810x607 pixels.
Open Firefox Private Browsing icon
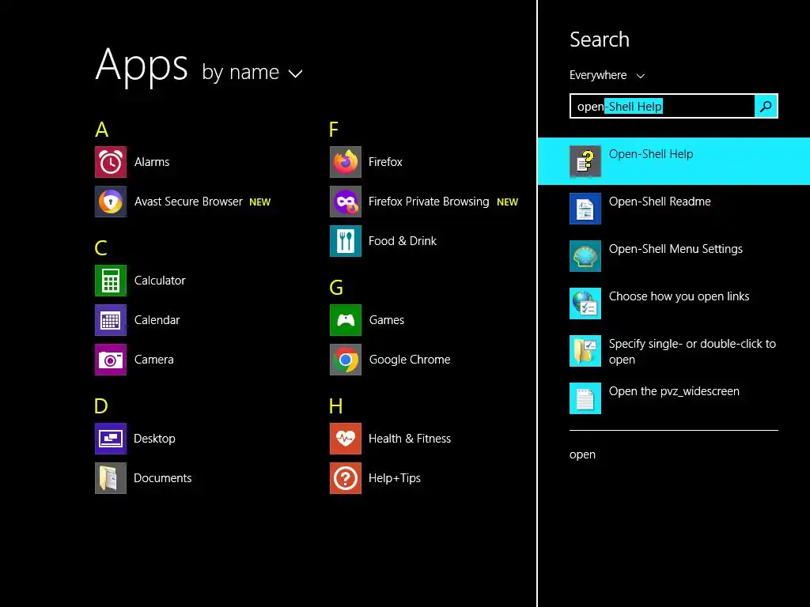click(346, 202)
